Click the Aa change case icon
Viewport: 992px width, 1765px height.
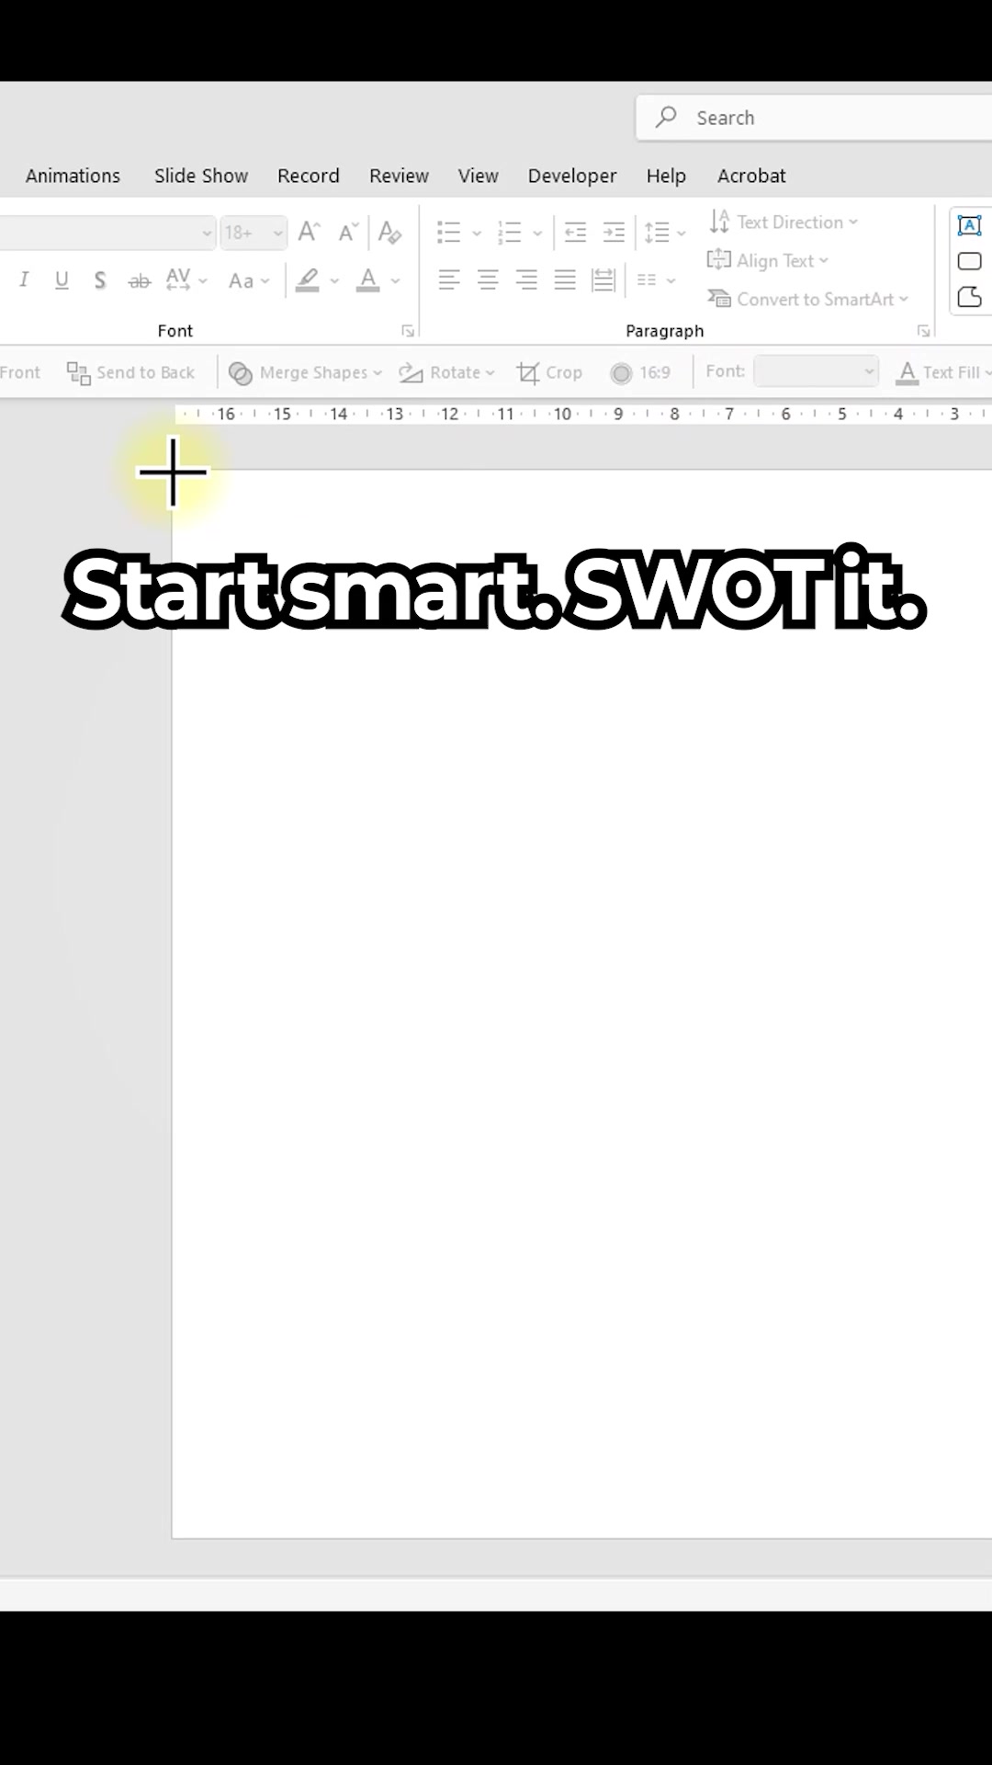click(x=241, y=280)
